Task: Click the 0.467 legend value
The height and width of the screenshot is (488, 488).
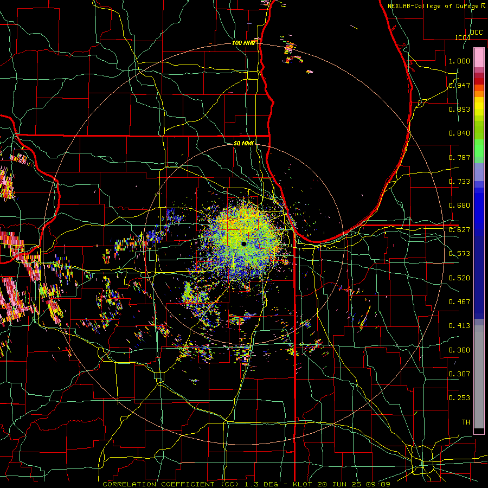Action: (459, 302)
